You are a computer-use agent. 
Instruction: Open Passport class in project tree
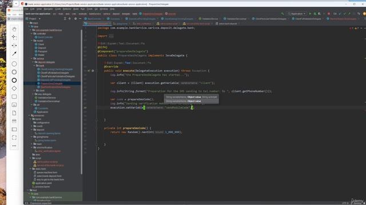[42, 51]
